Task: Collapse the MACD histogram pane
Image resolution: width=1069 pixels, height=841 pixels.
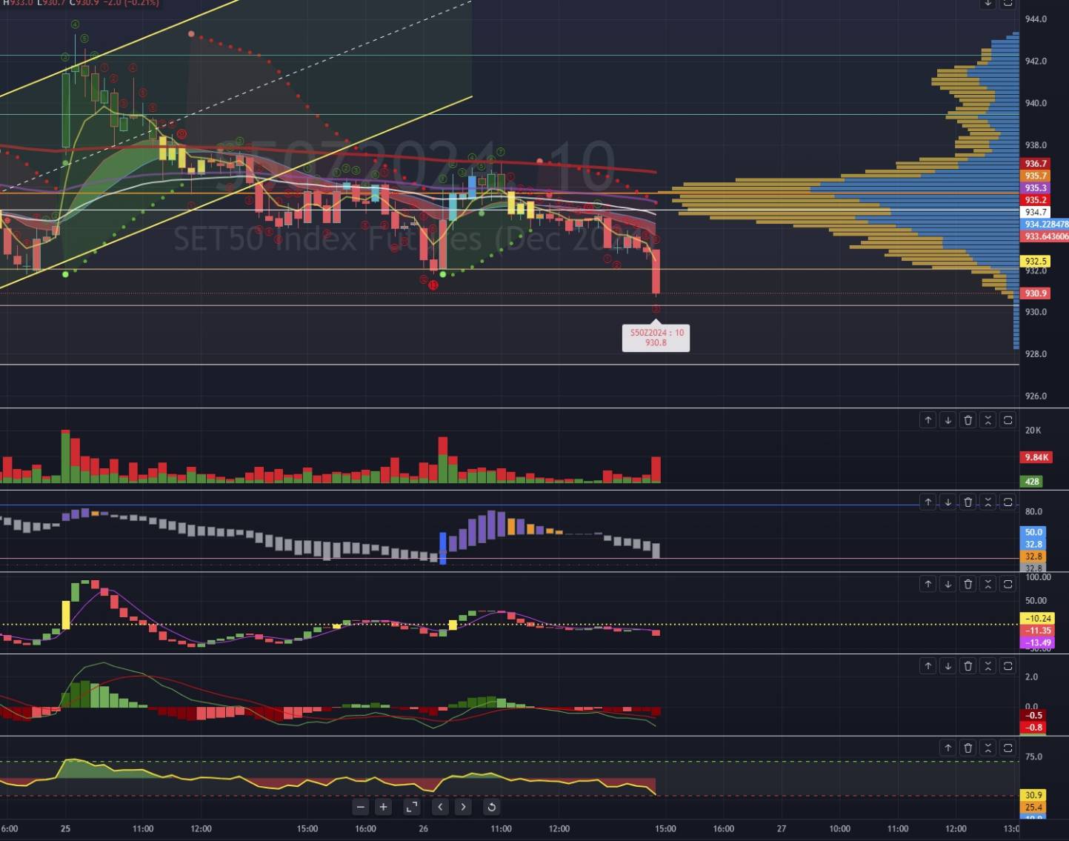Action: [x=988, y=666]
